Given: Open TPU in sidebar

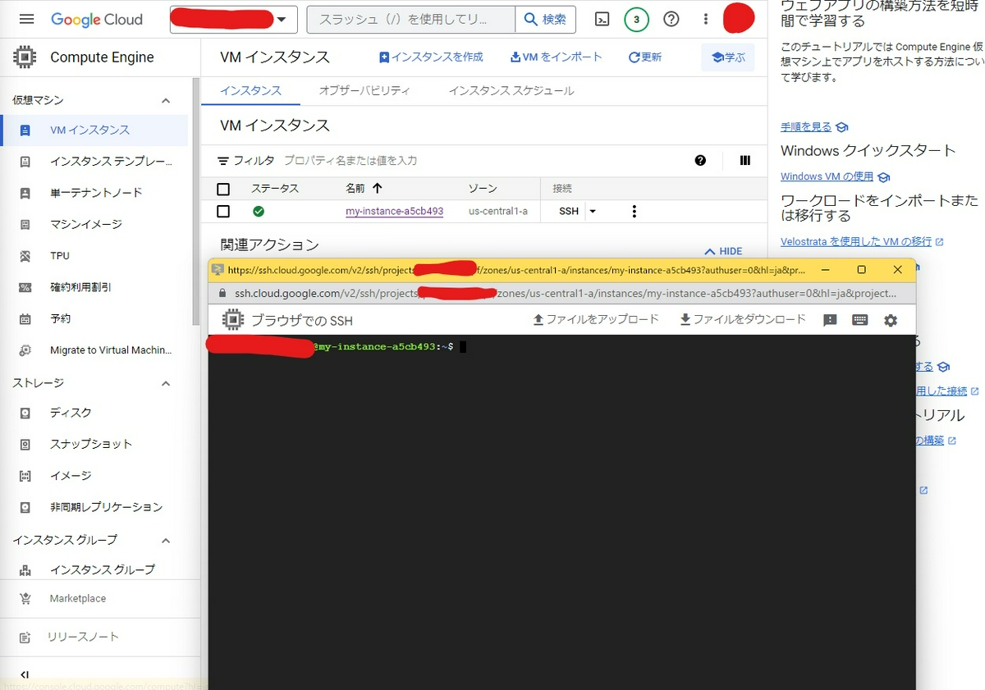Looking at the screenshot, I should (x=94, y=256).
